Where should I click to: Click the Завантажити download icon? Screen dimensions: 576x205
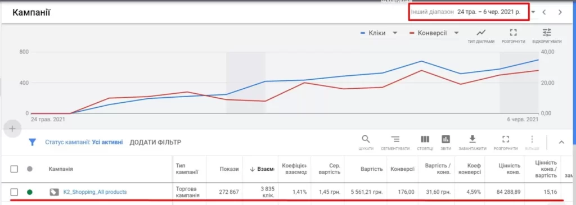click(472, 139)
